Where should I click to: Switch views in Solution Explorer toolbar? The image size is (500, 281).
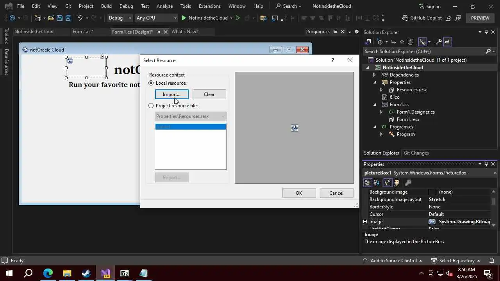pos(368,42)
